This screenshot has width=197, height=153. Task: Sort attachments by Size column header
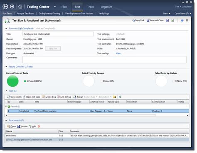(x=64, y=131)
